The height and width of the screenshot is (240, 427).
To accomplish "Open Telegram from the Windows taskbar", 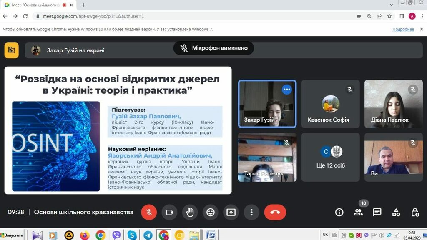I will (148, 235).
